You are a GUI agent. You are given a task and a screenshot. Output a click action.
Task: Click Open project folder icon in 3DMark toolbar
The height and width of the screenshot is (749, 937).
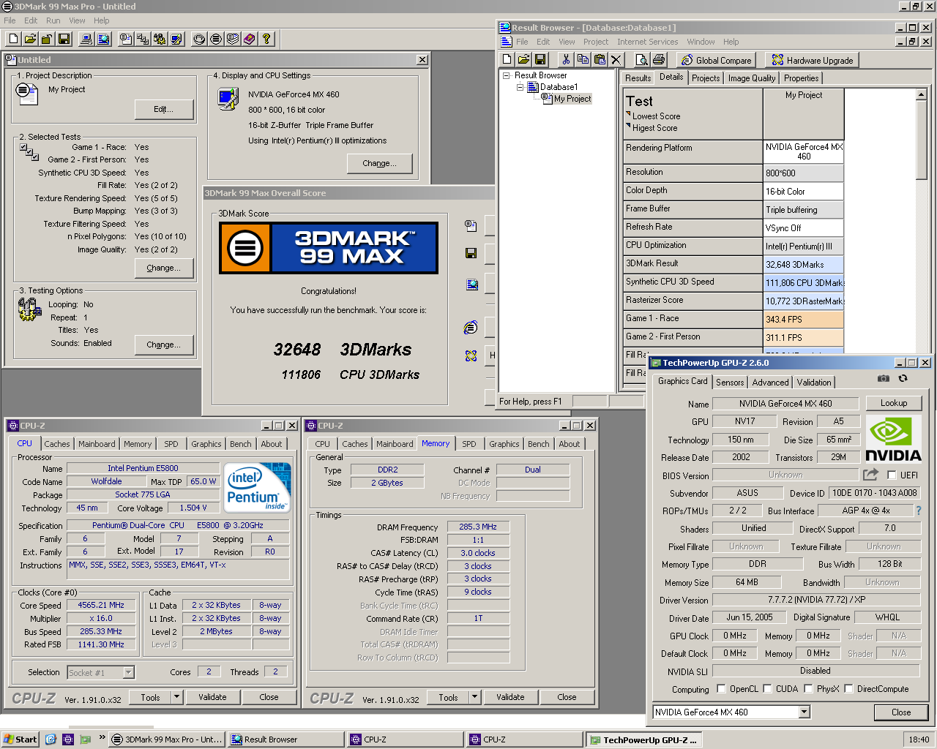30,39
